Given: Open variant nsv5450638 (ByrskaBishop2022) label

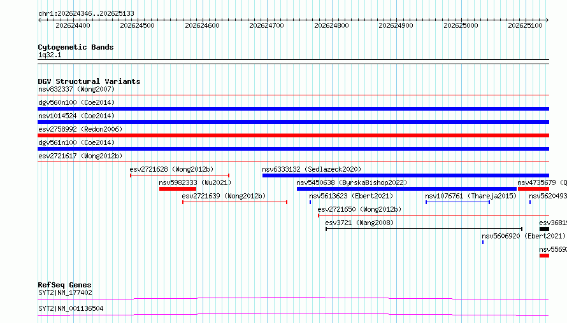Looking at the screenshot, I should 352,182.
